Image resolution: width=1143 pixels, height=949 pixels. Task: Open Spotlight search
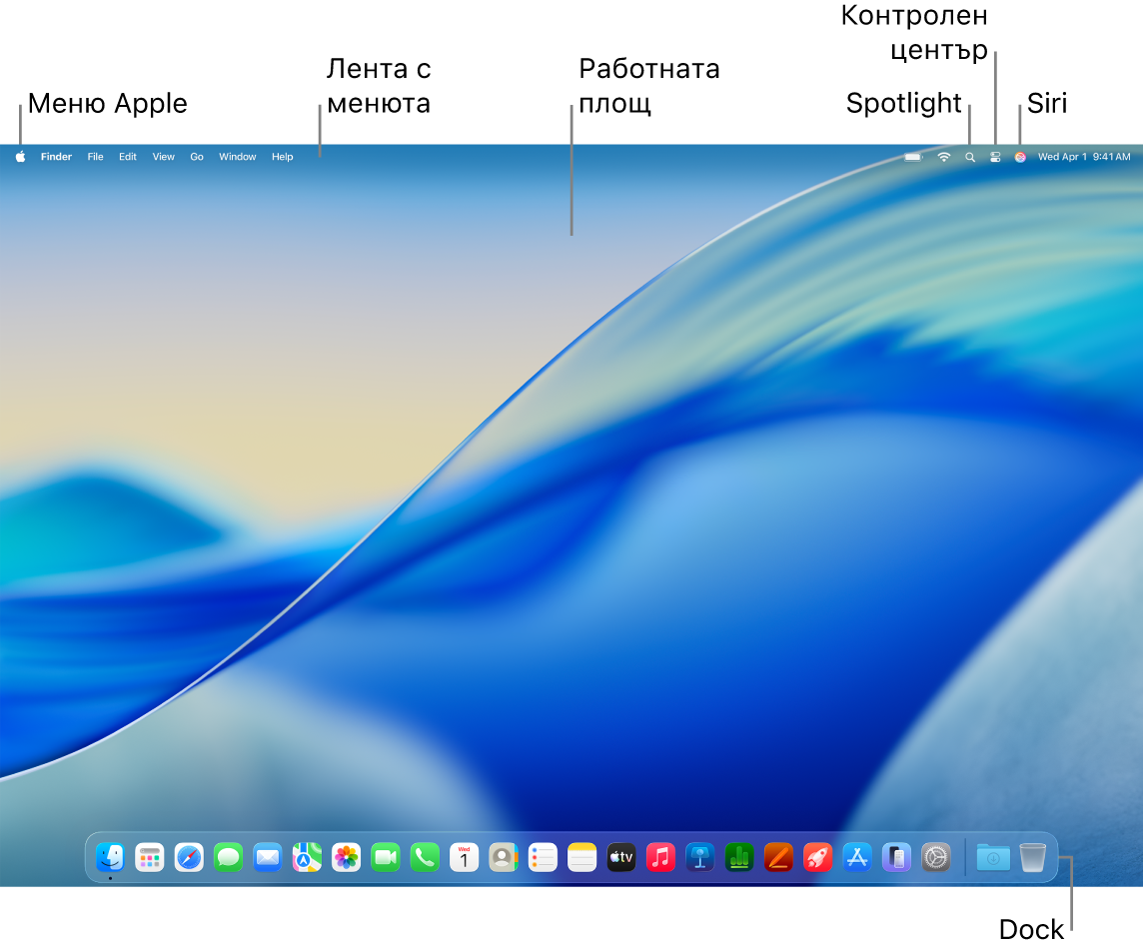970,157
